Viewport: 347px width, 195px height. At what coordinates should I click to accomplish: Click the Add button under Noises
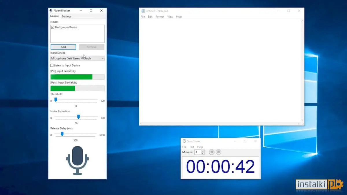coord(63,47)
